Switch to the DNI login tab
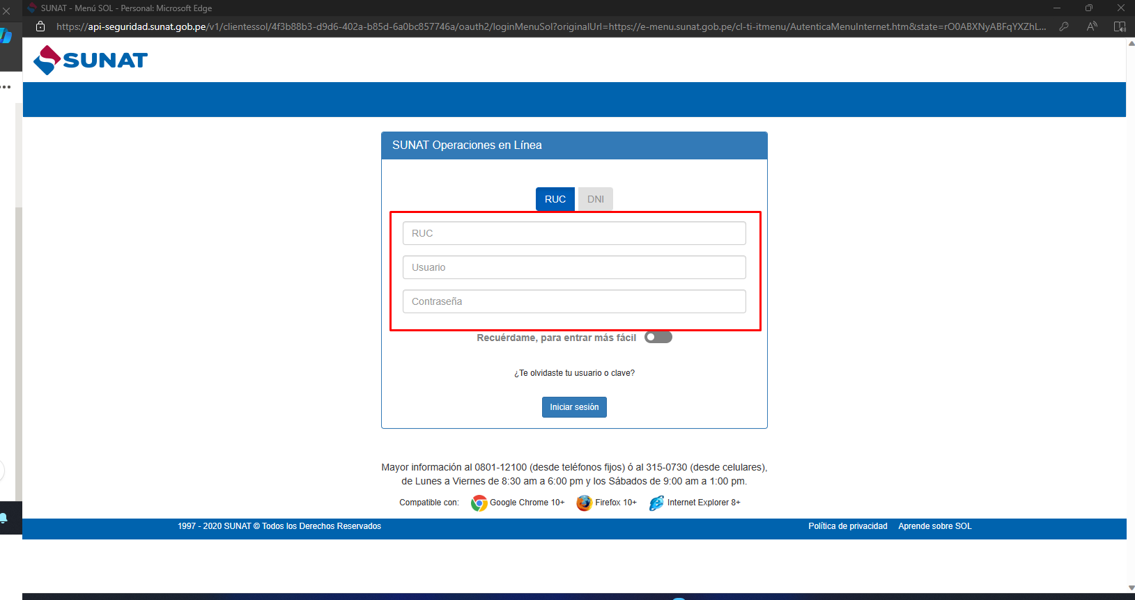This screenshot has height=600, width=1135. point(595,199)
